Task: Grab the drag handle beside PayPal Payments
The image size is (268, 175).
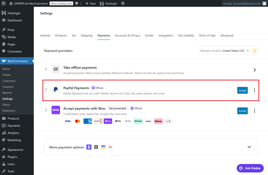Action: pos(46,90)
